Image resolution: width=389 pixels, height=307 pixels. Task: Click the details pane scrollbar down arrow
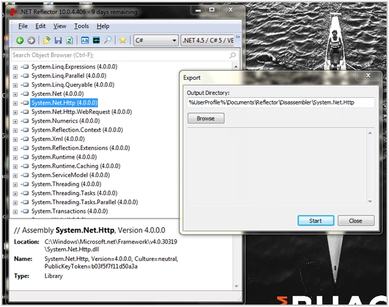click(236, 286)
